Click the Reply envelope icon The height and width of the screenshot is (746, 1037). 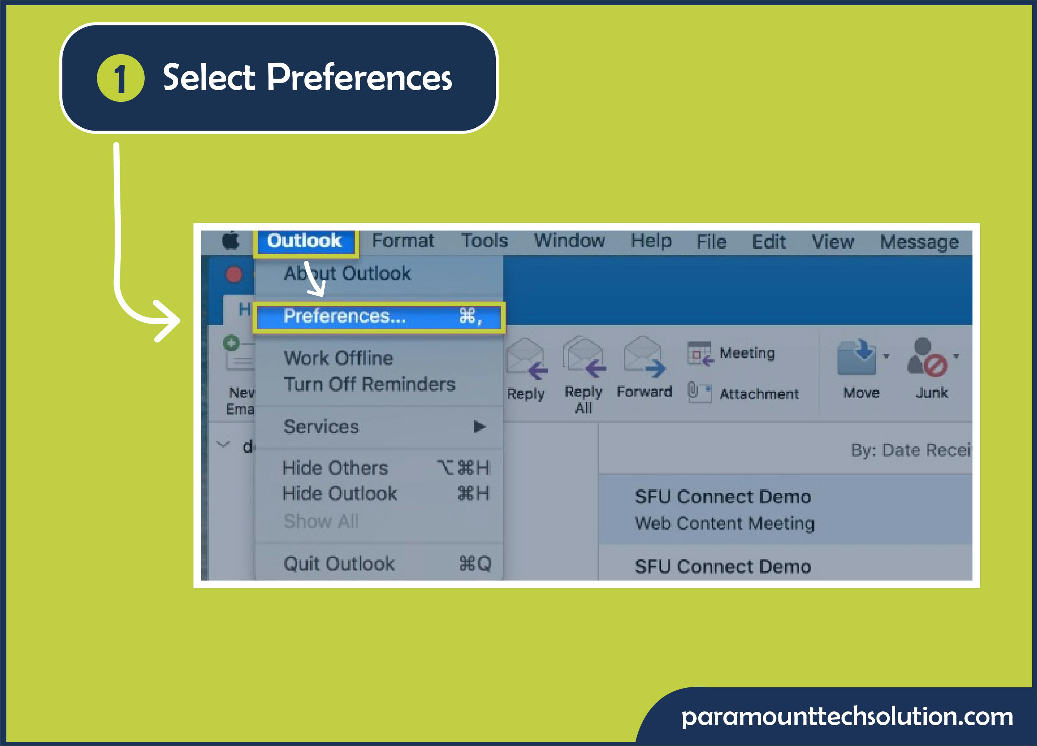point(527,359)
